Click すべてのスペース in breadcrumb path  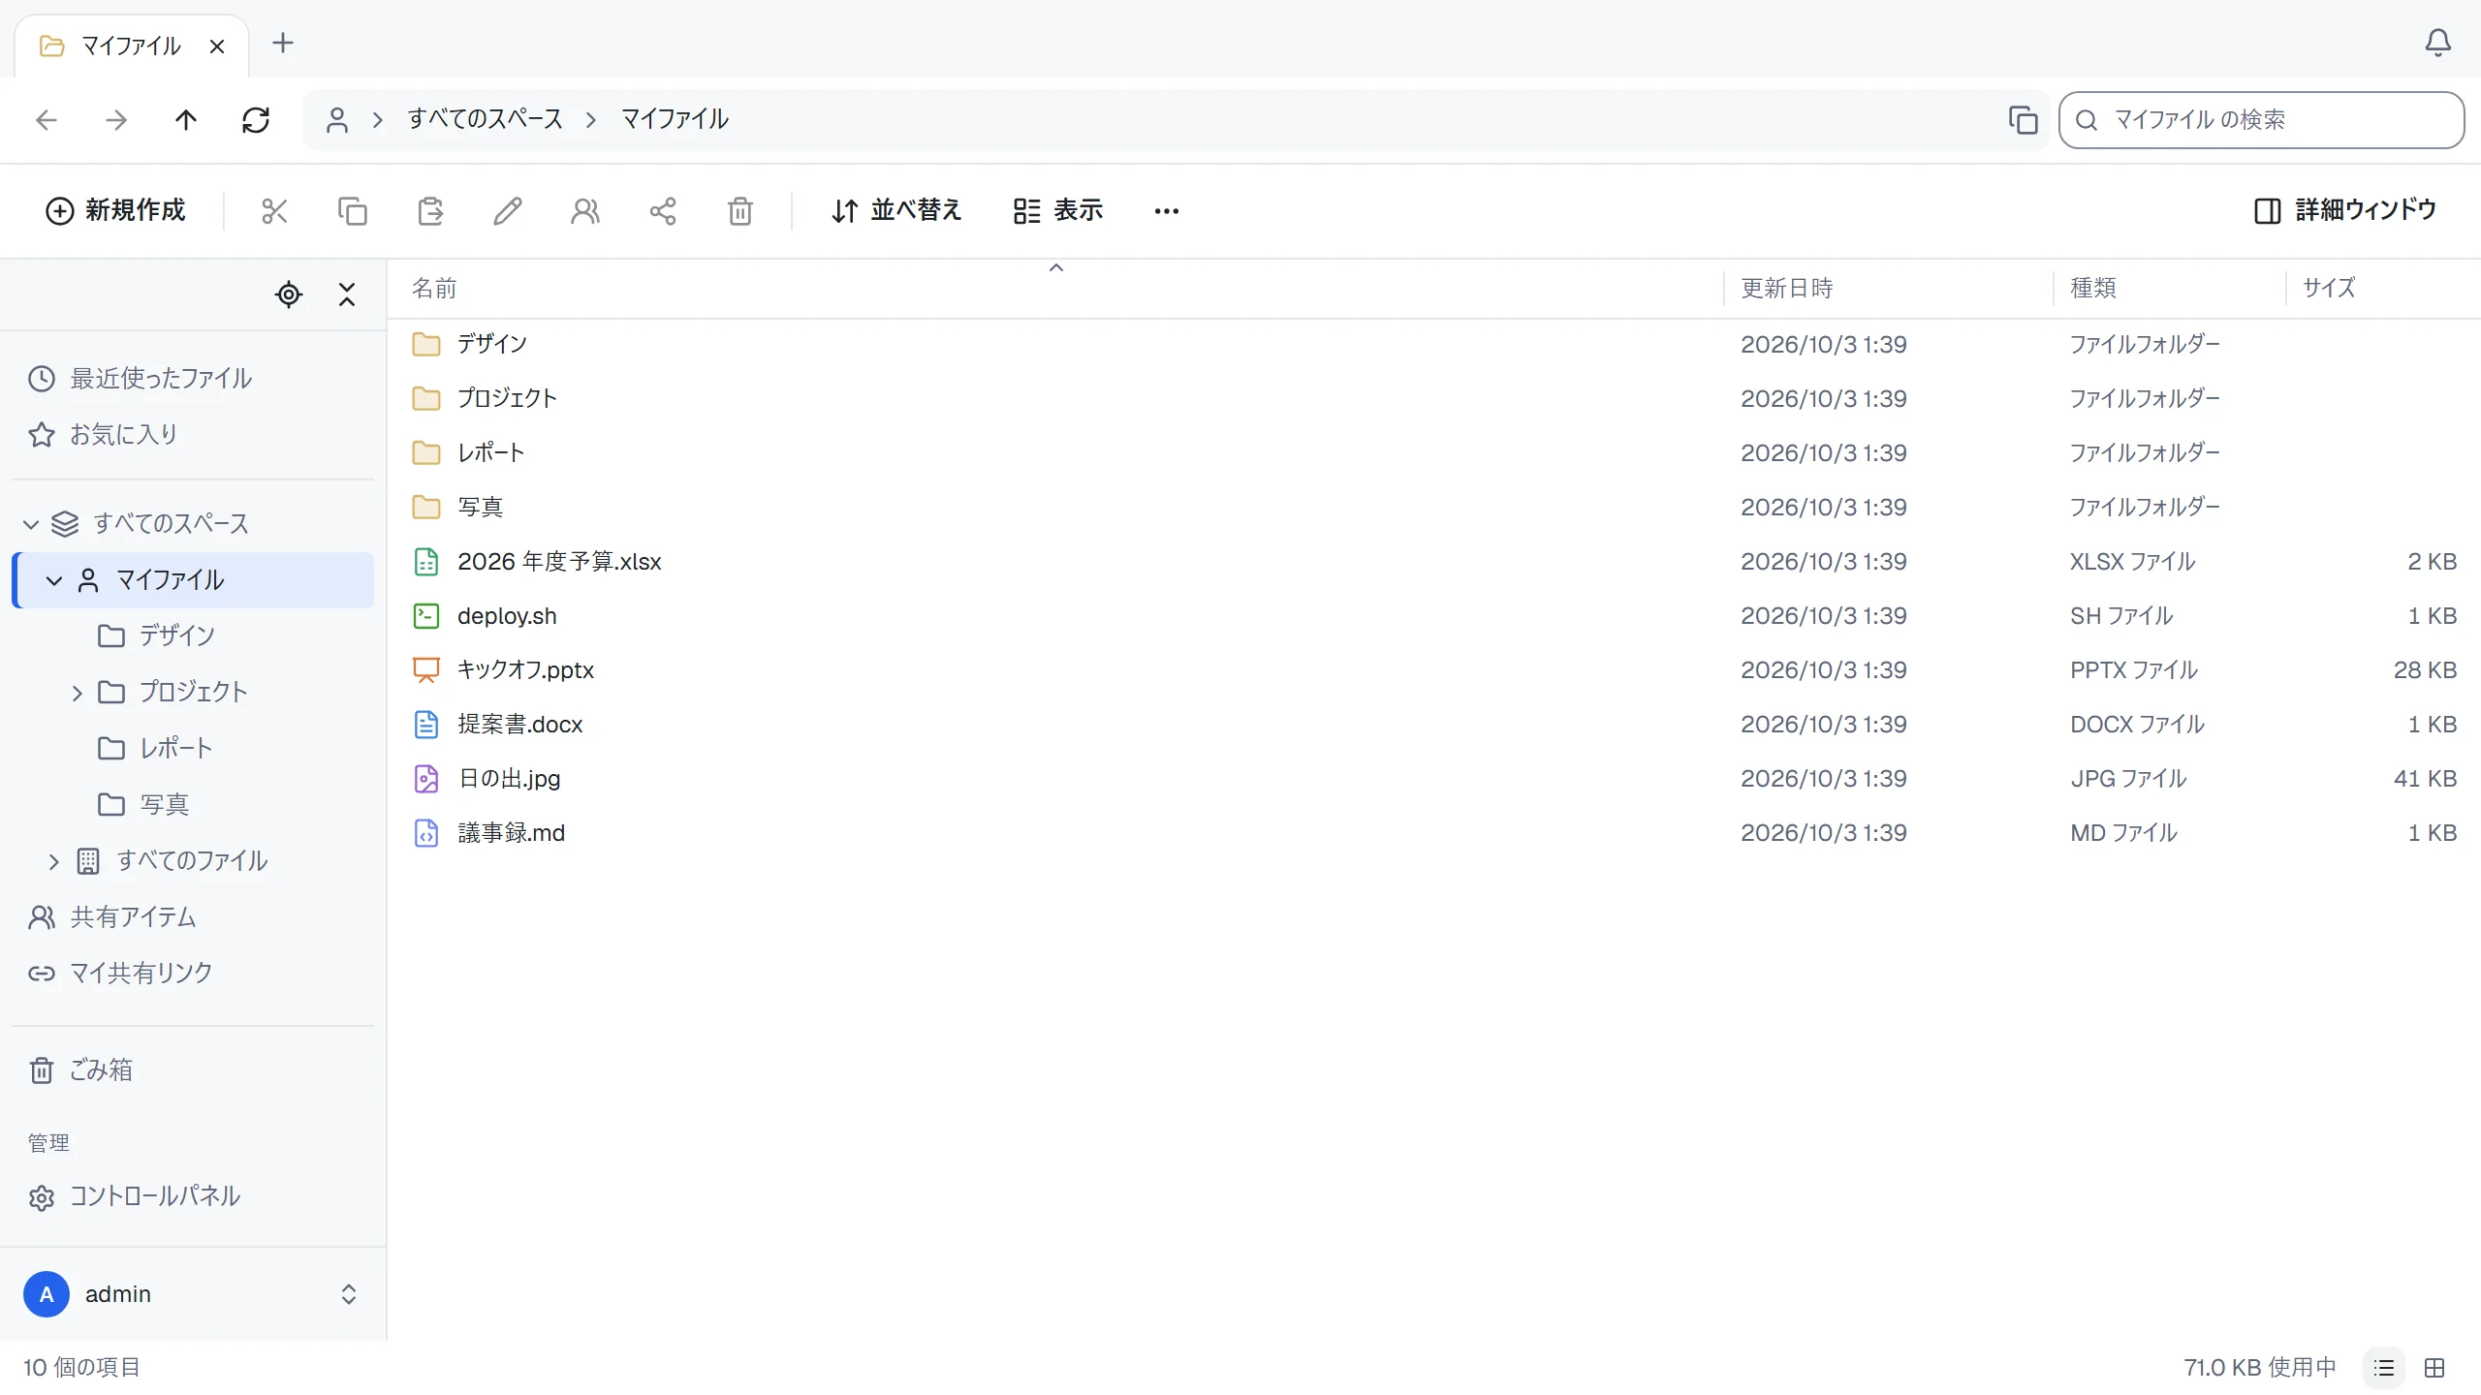click(x=485, y=119)
